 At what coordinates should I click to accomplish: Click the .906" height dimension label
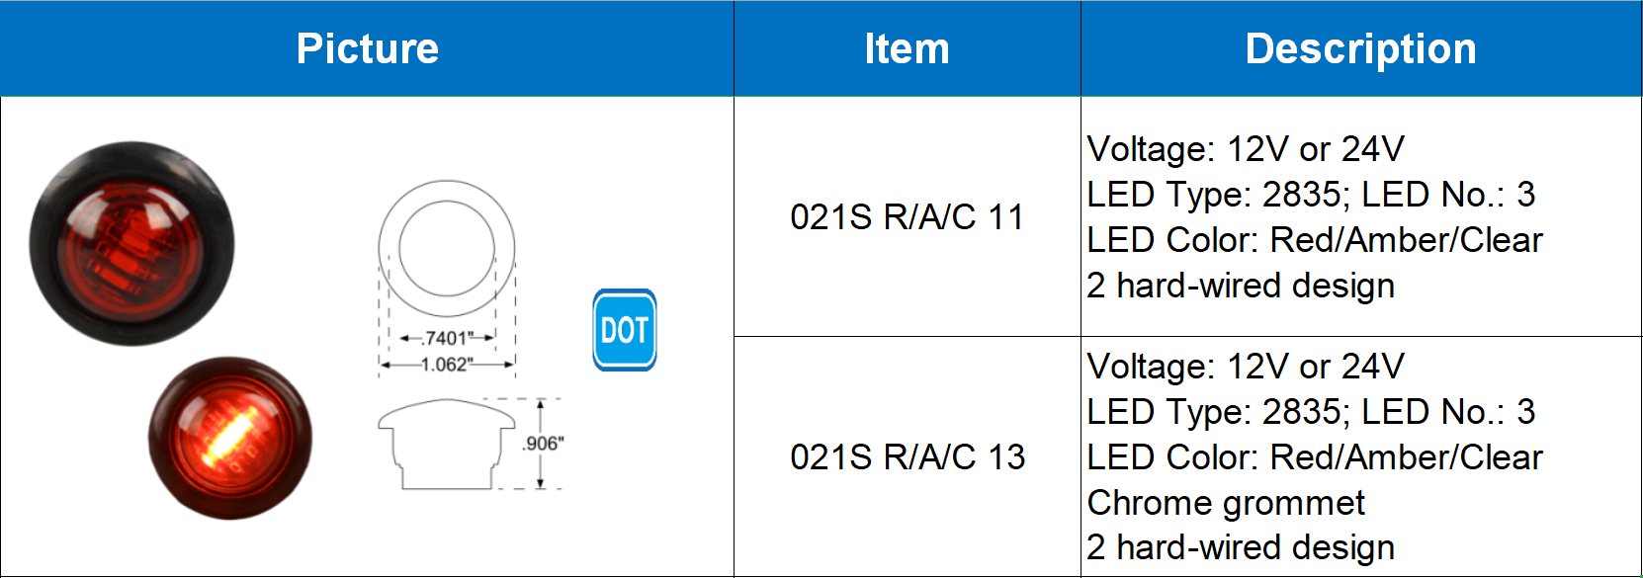click(543, 444)
